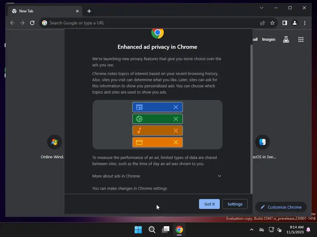The height and width of the screenshot is (237, 317).
Task: Click the blue news layout icon
Action: click(x=139, y=107)
